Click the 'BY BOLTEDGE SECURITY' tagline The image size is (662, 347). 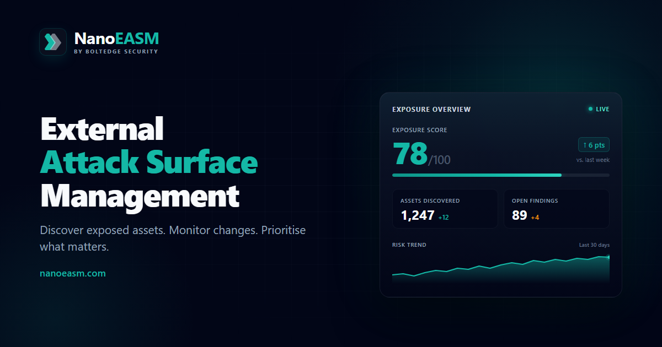coord(116,52)
